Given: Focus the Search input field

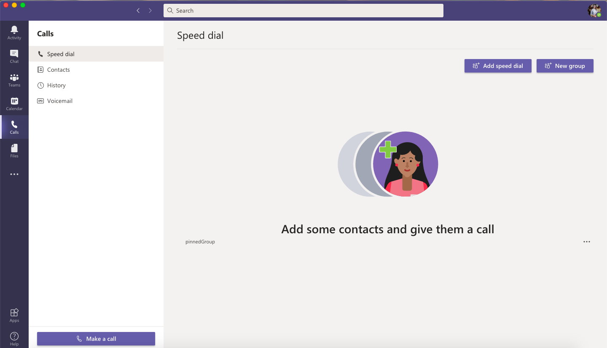Looking at the screenshot, I should [303, 11].
